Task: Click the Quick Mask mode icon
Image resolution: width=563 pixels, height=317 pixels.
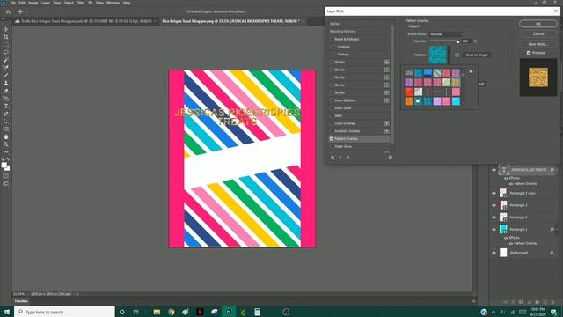Action: [x=6, y=176]
